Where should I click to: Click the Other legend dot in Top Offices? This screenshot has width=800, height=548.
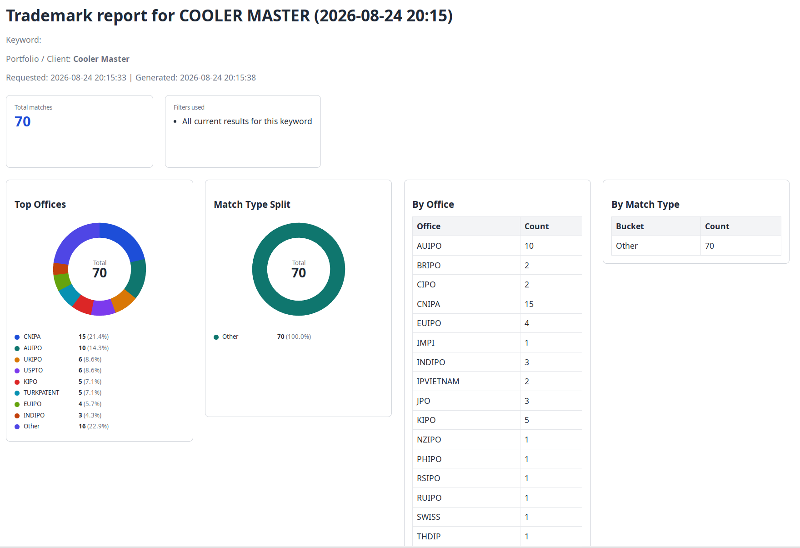pyautogui.click(x=17, y=427)
